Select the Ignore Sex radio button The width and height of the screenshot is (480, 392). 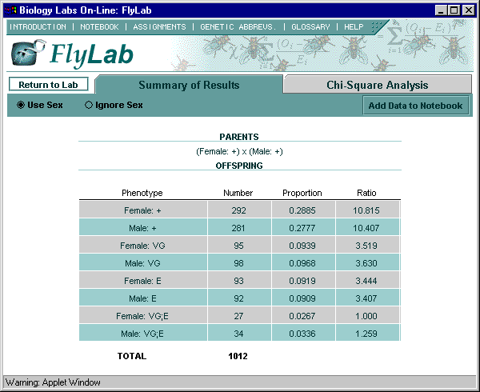click(x=89, y=105)
